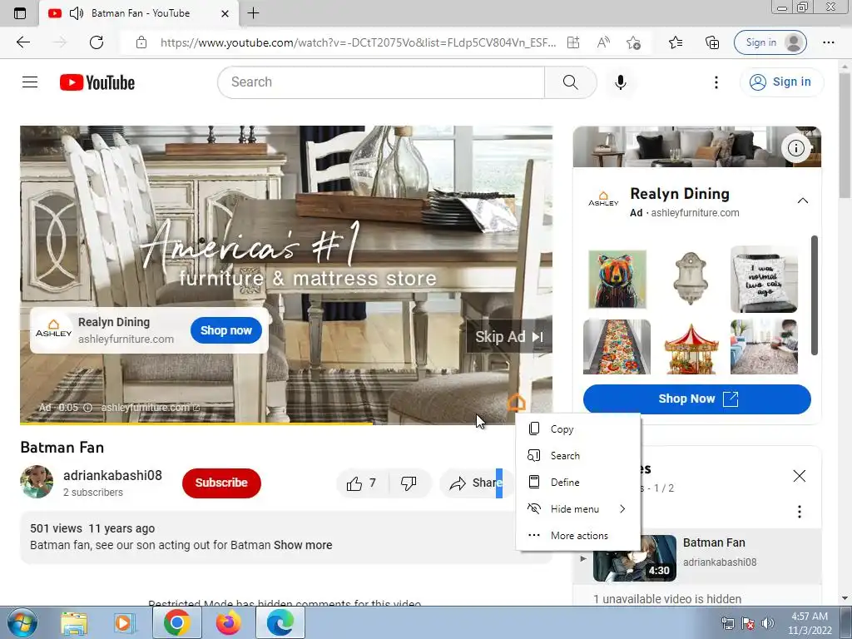The image size is (852, 639).
Task: Open the carousel product thumbnail
Action: tap(691, 348)
